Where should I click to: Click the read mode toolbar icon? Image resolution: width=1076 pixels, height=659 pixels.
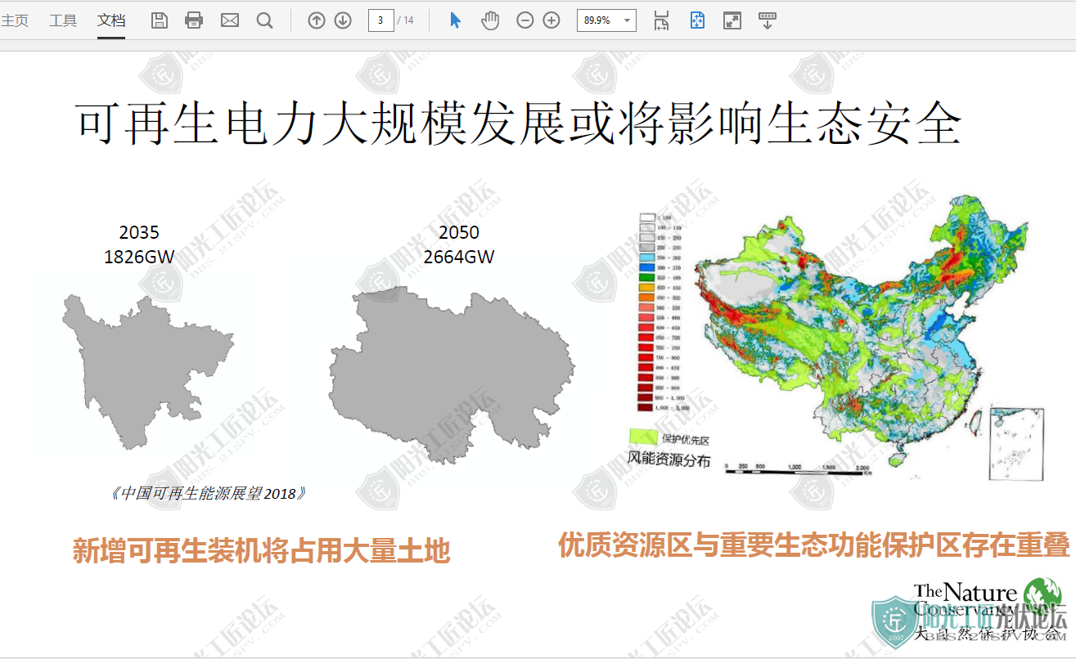767,20
